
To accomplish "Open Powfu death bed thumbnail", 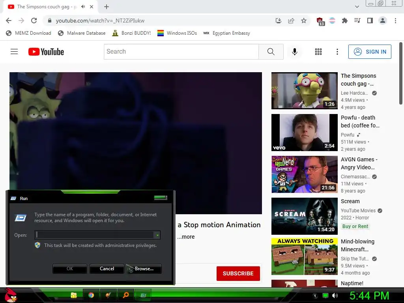I will tap(304, 132).
